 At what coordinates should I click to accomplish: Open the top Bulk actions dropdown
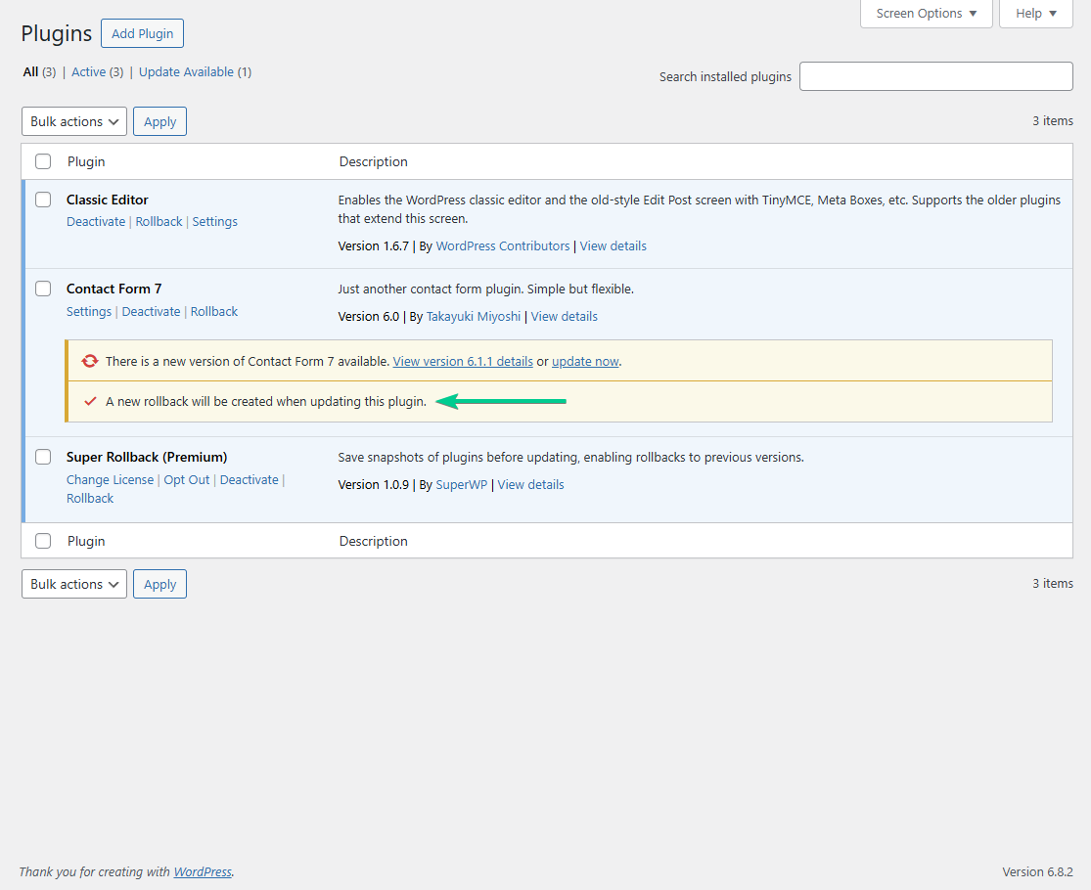(x=74, y=121)
